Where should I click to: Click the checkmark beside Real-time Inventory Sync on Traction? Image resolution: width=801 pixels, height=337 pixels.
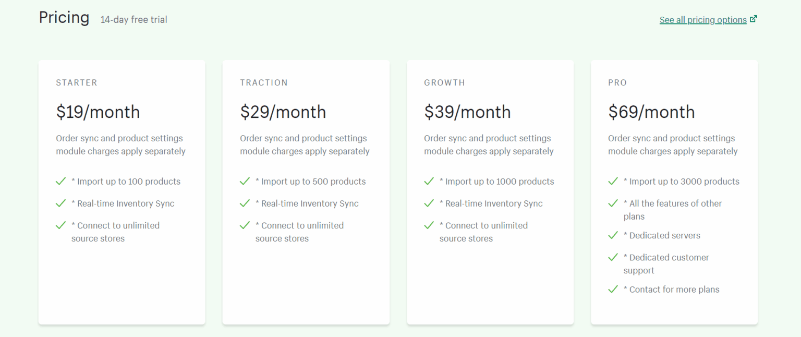point(245,203)
